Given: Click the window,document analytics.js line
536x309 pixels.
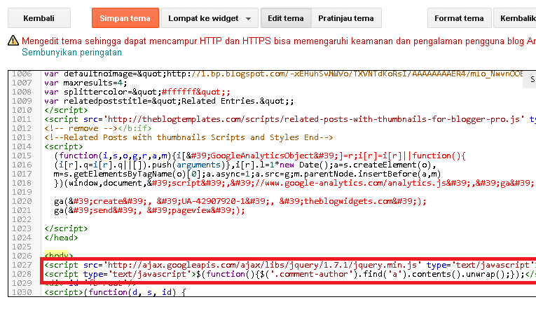Looking at the screenshot, I should click(294, 183).
